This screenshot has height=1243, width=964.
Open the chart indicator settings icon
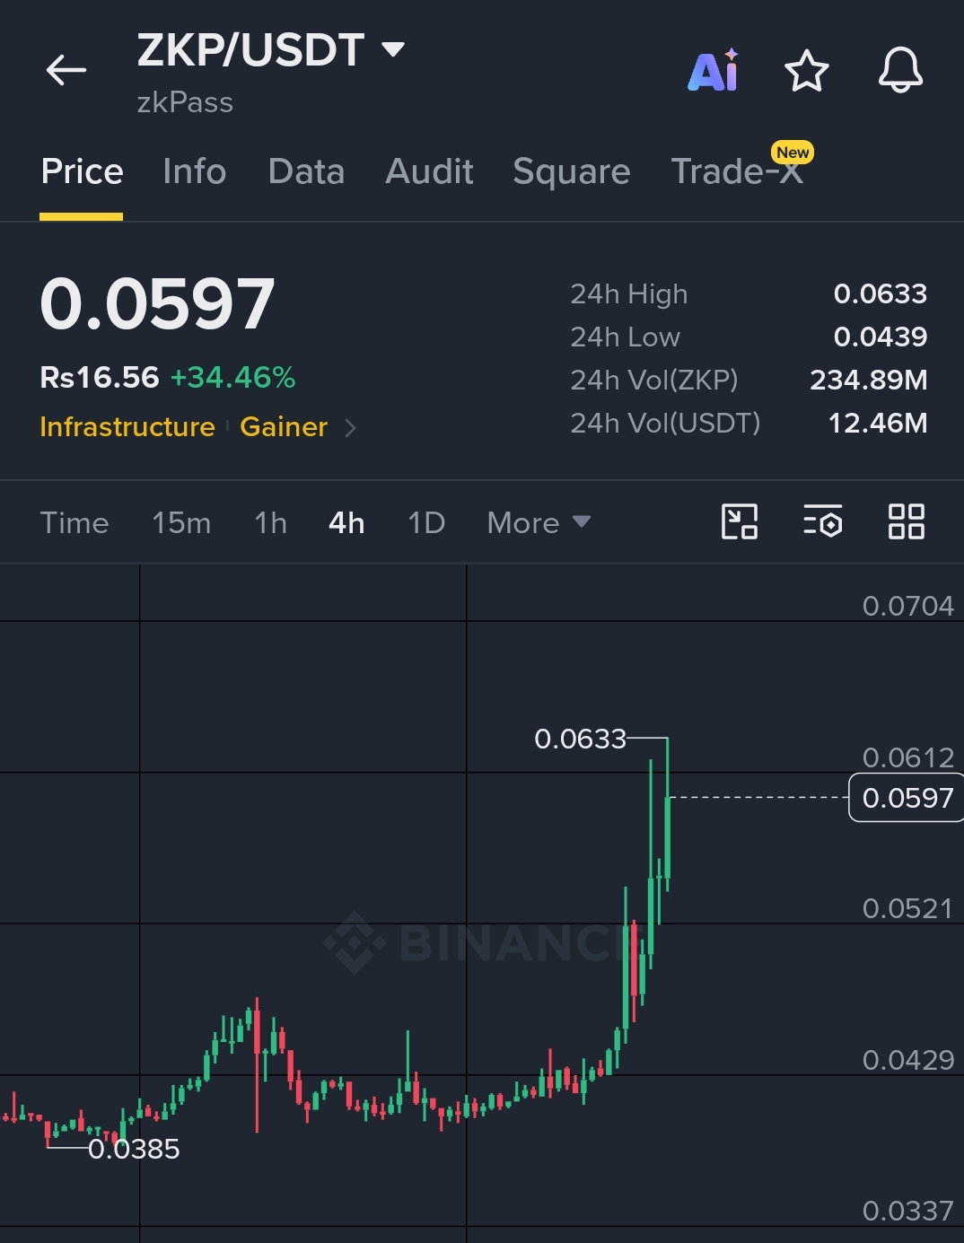(x=822, y=521)
